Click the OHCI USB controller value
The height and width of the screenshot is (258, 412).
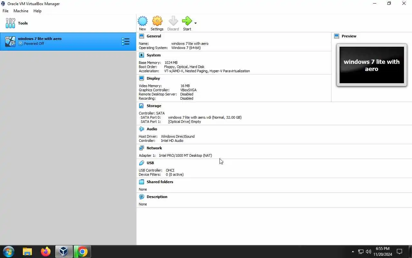pos(170,170)
